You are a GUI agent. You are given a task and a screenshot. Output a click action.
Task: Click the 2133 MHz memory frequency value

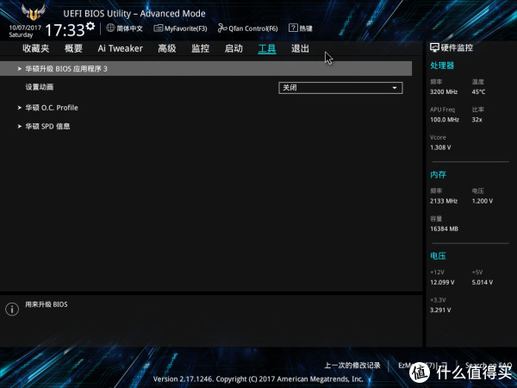444,201
